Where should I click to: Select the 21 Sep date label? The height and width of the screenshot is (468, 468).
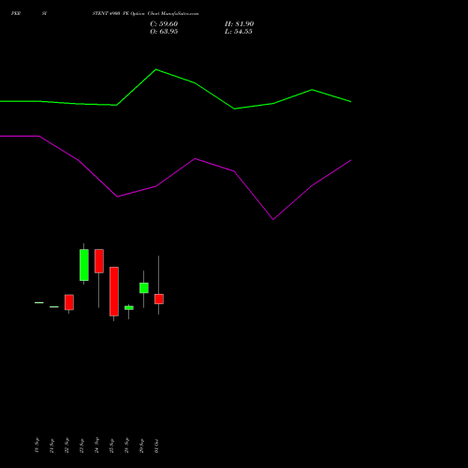(x=51, y=446)
